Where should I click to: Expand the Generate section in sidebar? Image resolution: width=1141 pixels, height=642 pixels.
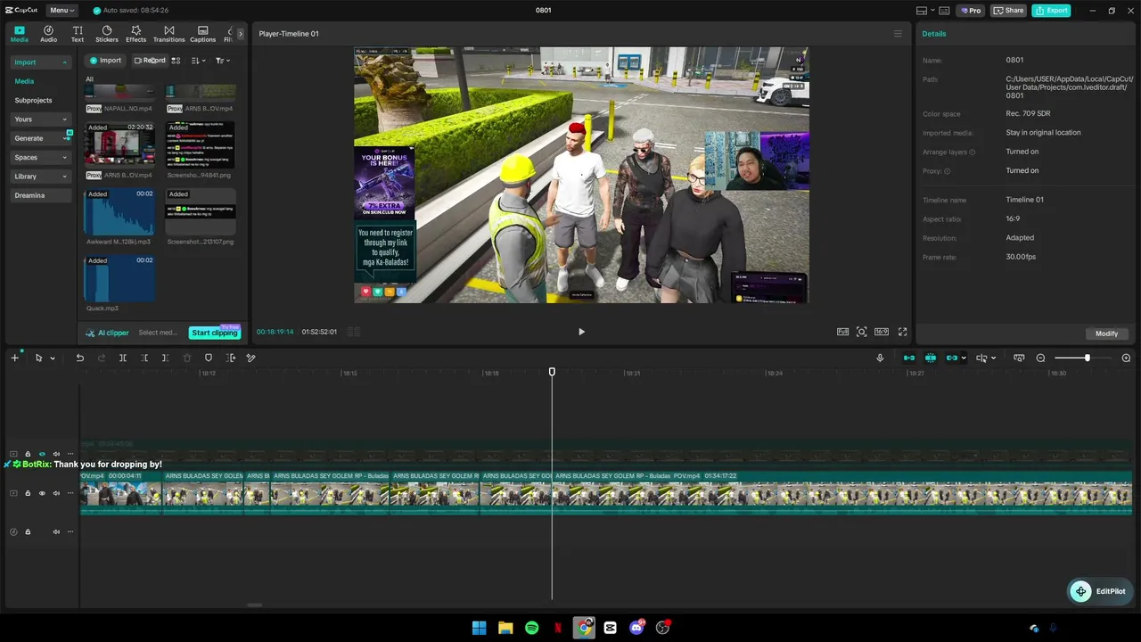pos(64,138)
